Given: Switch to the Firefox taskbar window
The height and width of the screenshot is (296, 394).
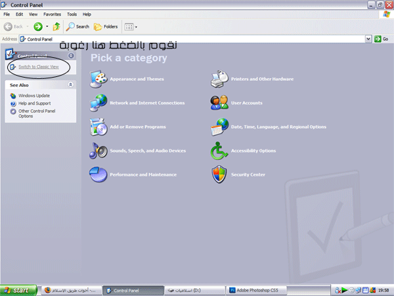Looking at the screenshot, I should [72, 290].
